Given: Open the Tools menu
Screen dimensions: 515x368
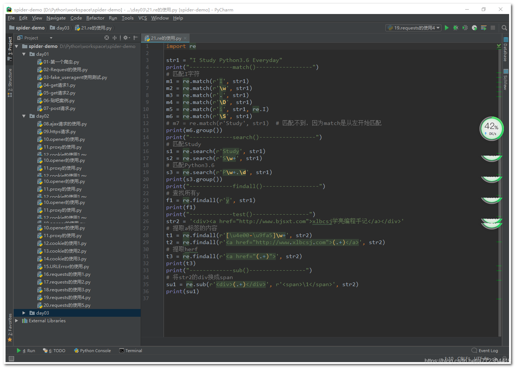Looking at the screenshot, I should coord(128,18).
